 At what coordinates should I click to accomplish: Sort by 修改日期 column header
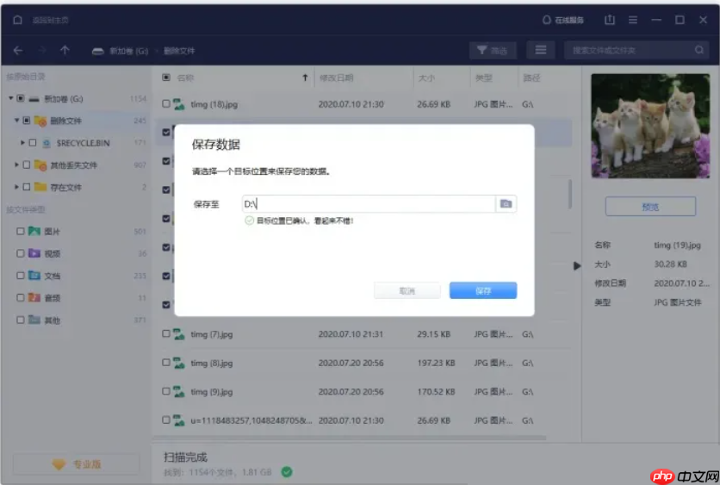click(x=337, y=78)
